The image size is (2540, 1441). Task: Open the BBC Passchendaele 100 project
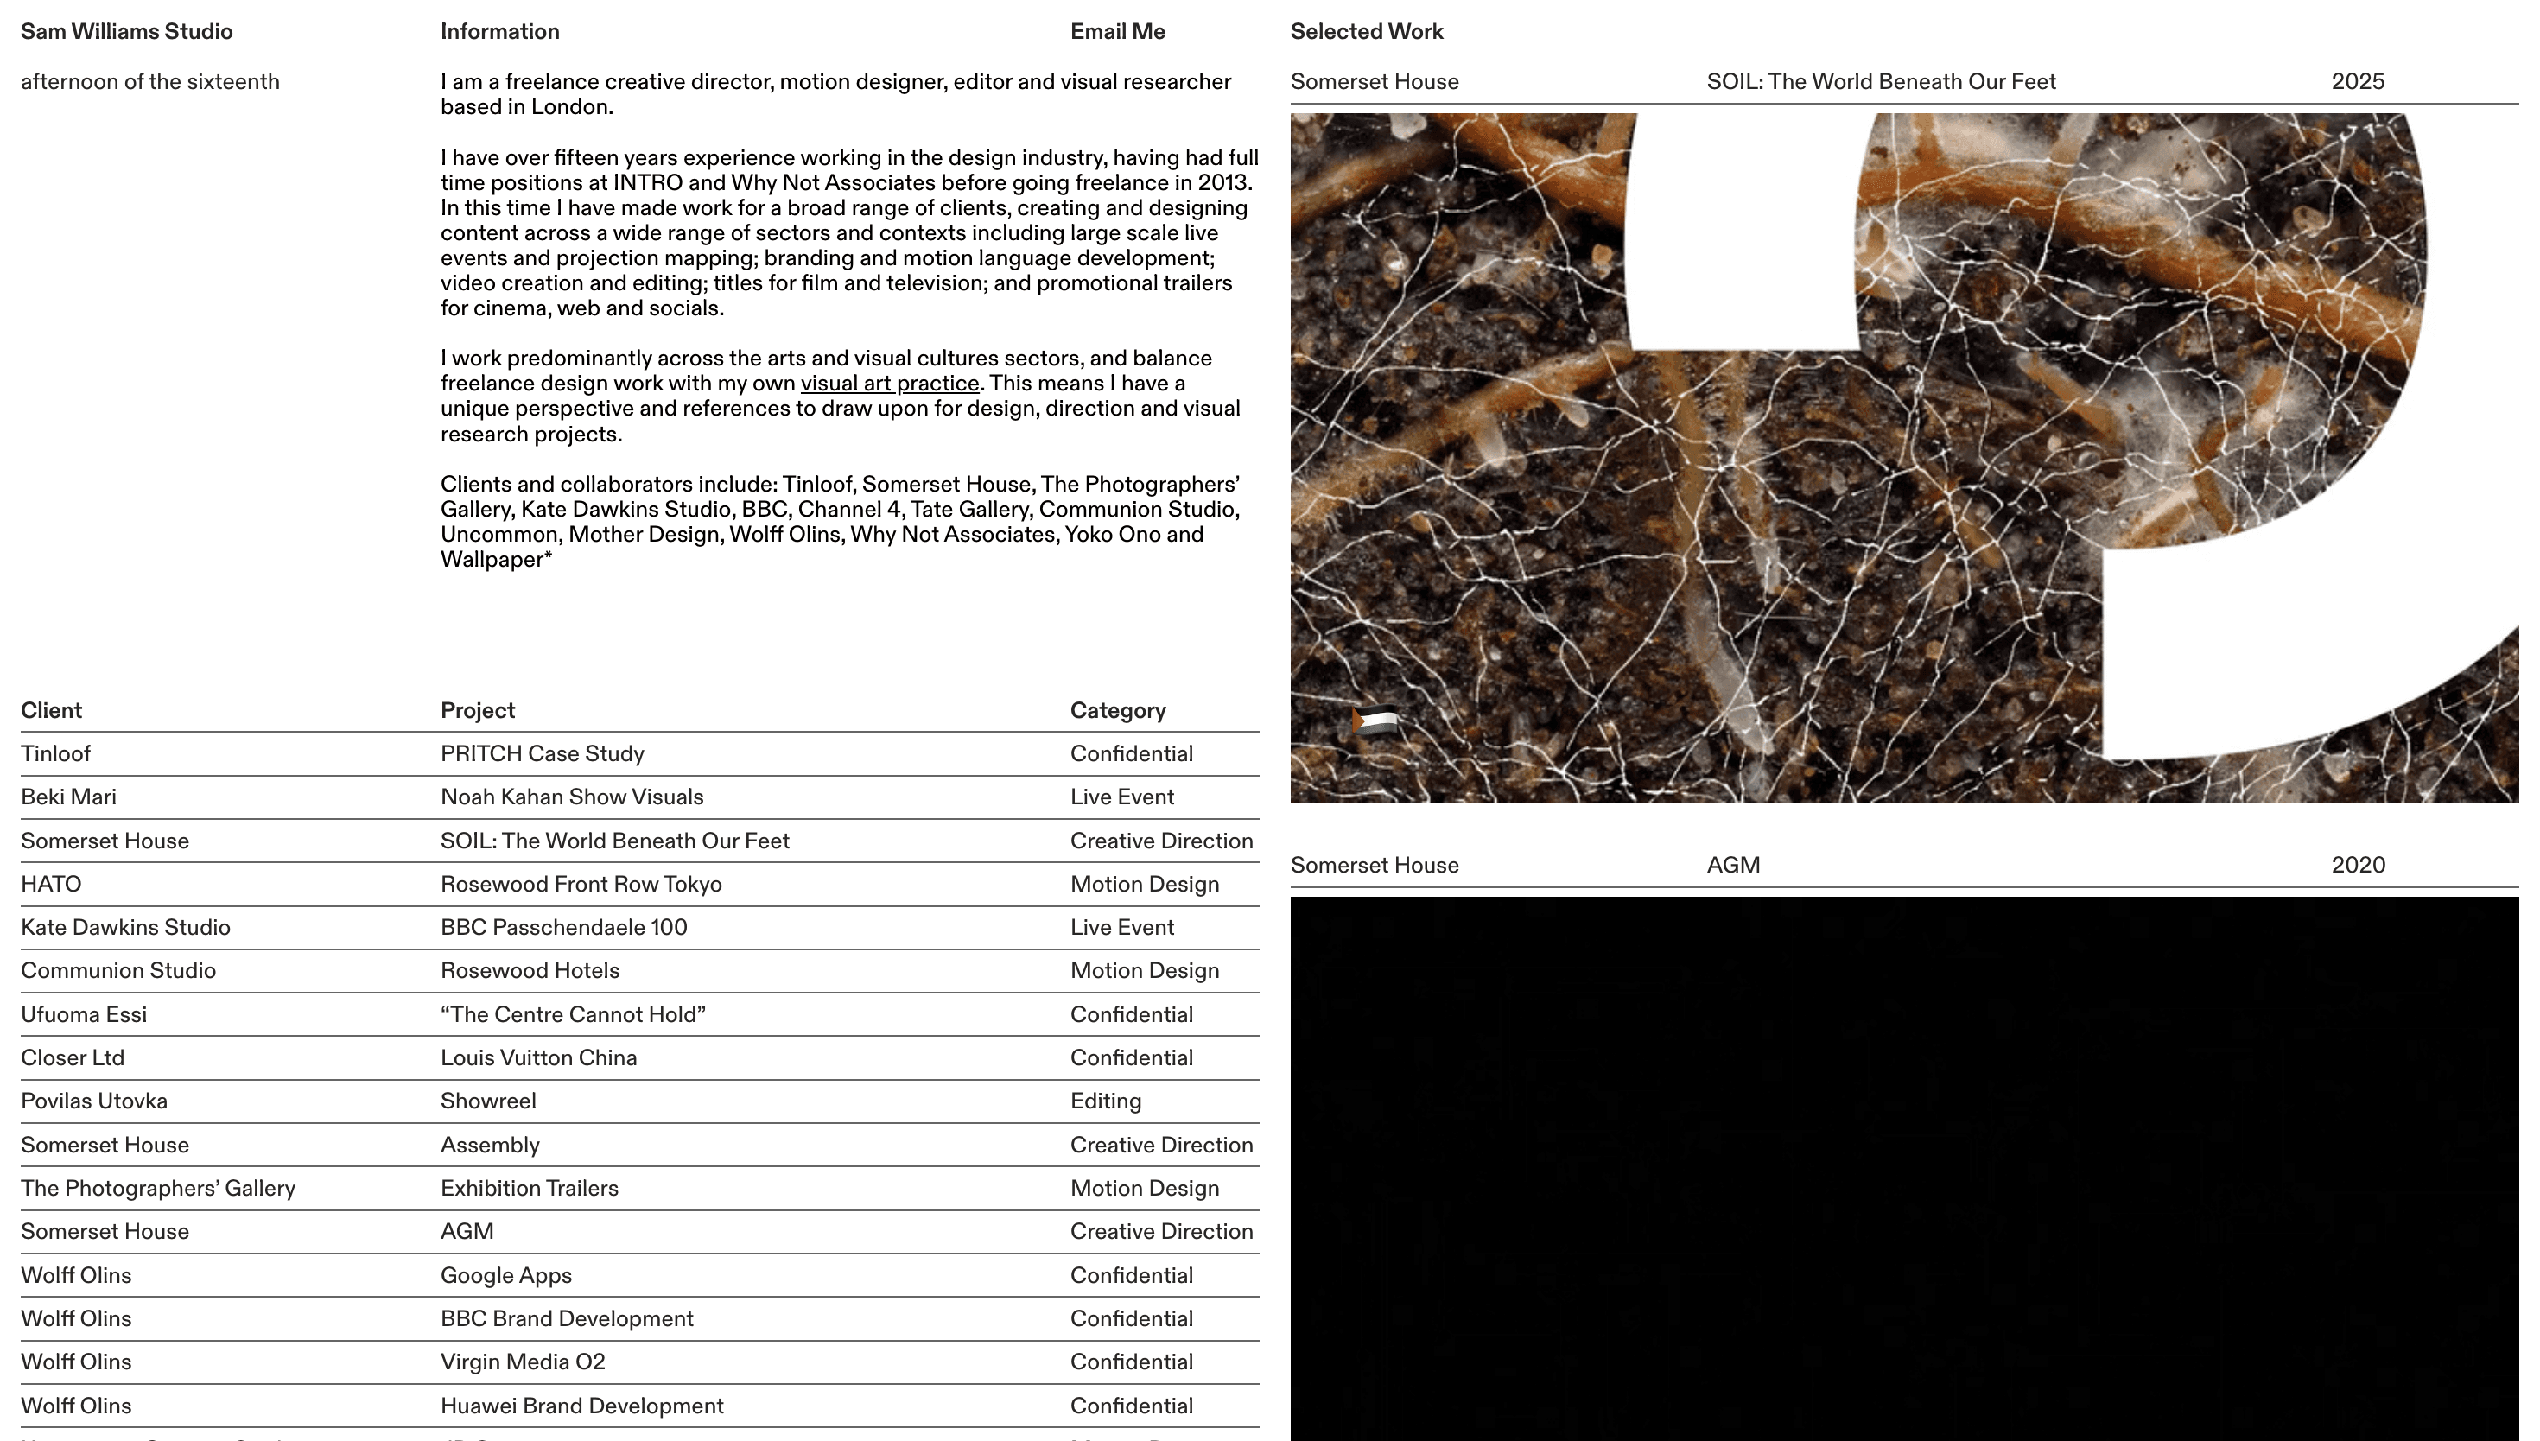coord(563,927)
